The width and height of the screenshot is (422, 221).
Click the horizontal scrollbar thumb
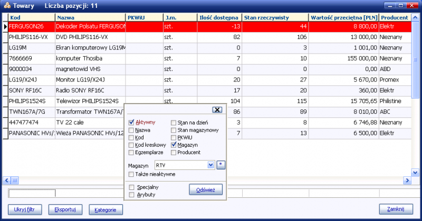[x=15, y=180]
